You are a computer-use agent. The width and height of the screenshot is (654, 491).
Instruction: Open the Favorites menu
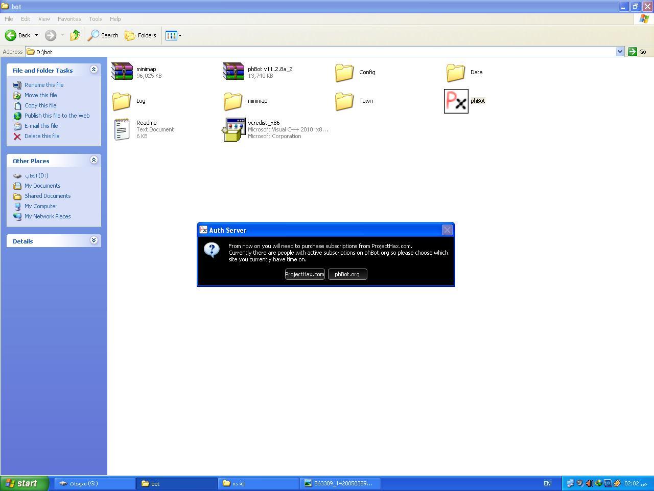(x=69, y=19)
